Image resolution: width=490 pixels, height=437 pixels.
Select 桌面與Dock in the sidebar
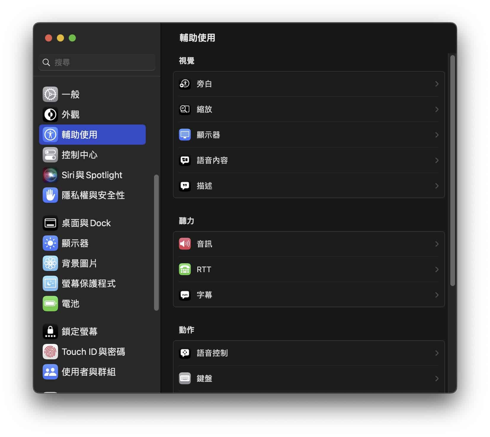(86, 223)
